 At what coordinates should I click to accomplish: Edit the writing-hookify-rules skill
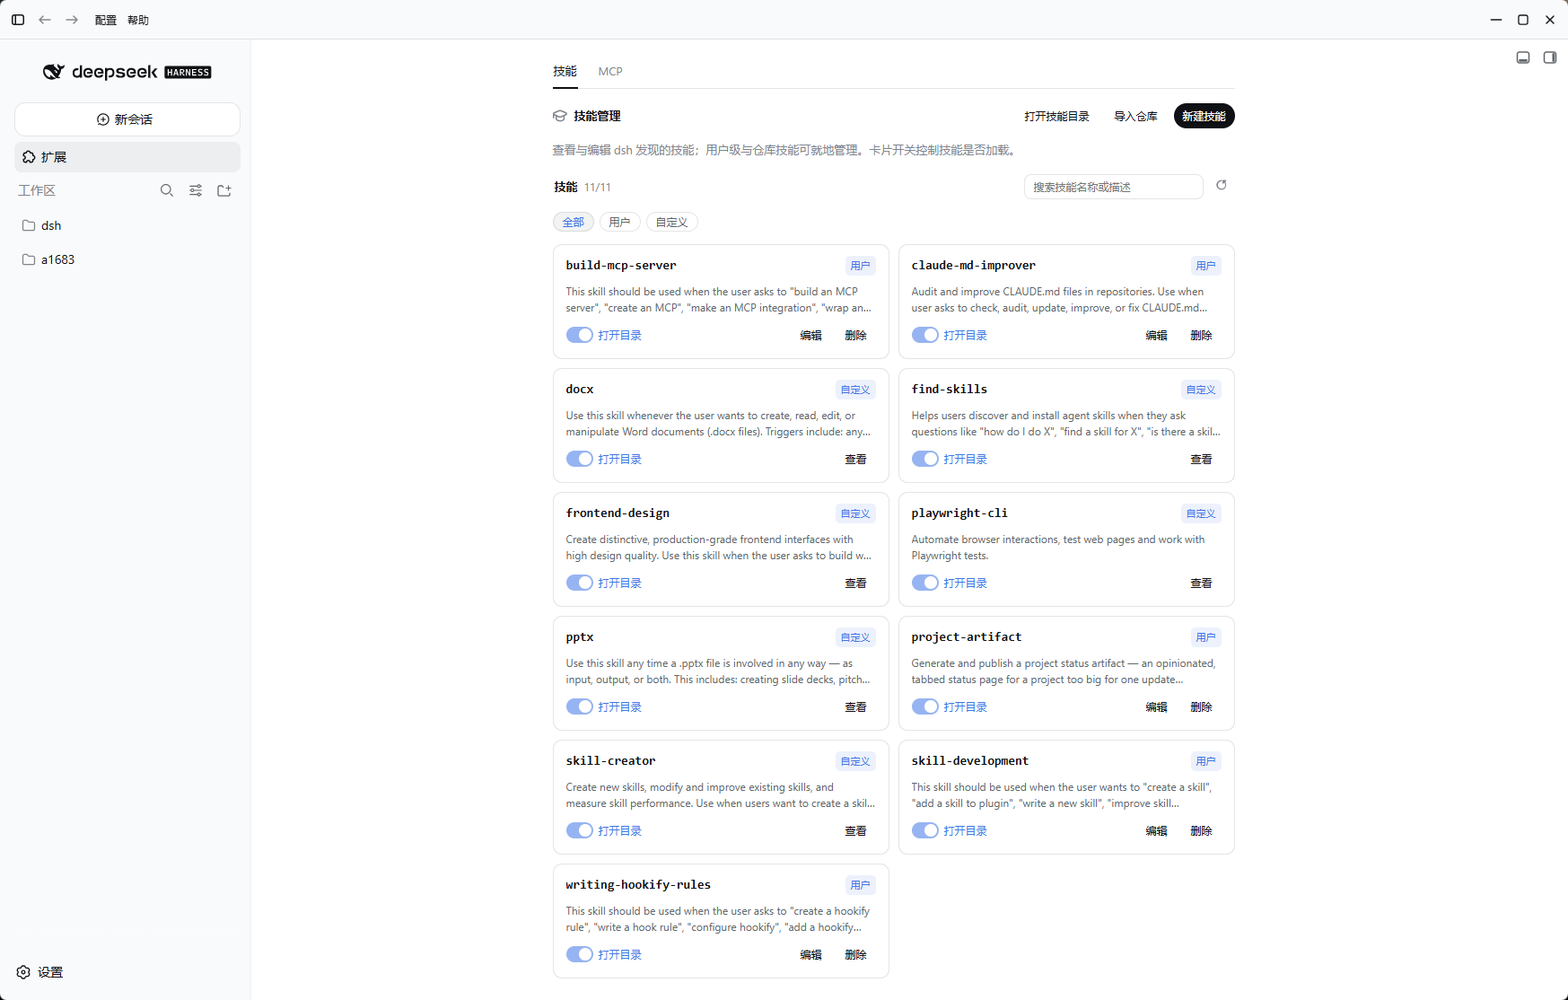click(811, 954)
